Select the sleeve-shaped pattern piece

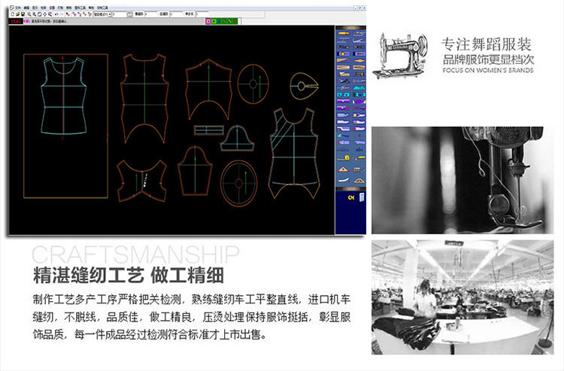coord(195,171)
